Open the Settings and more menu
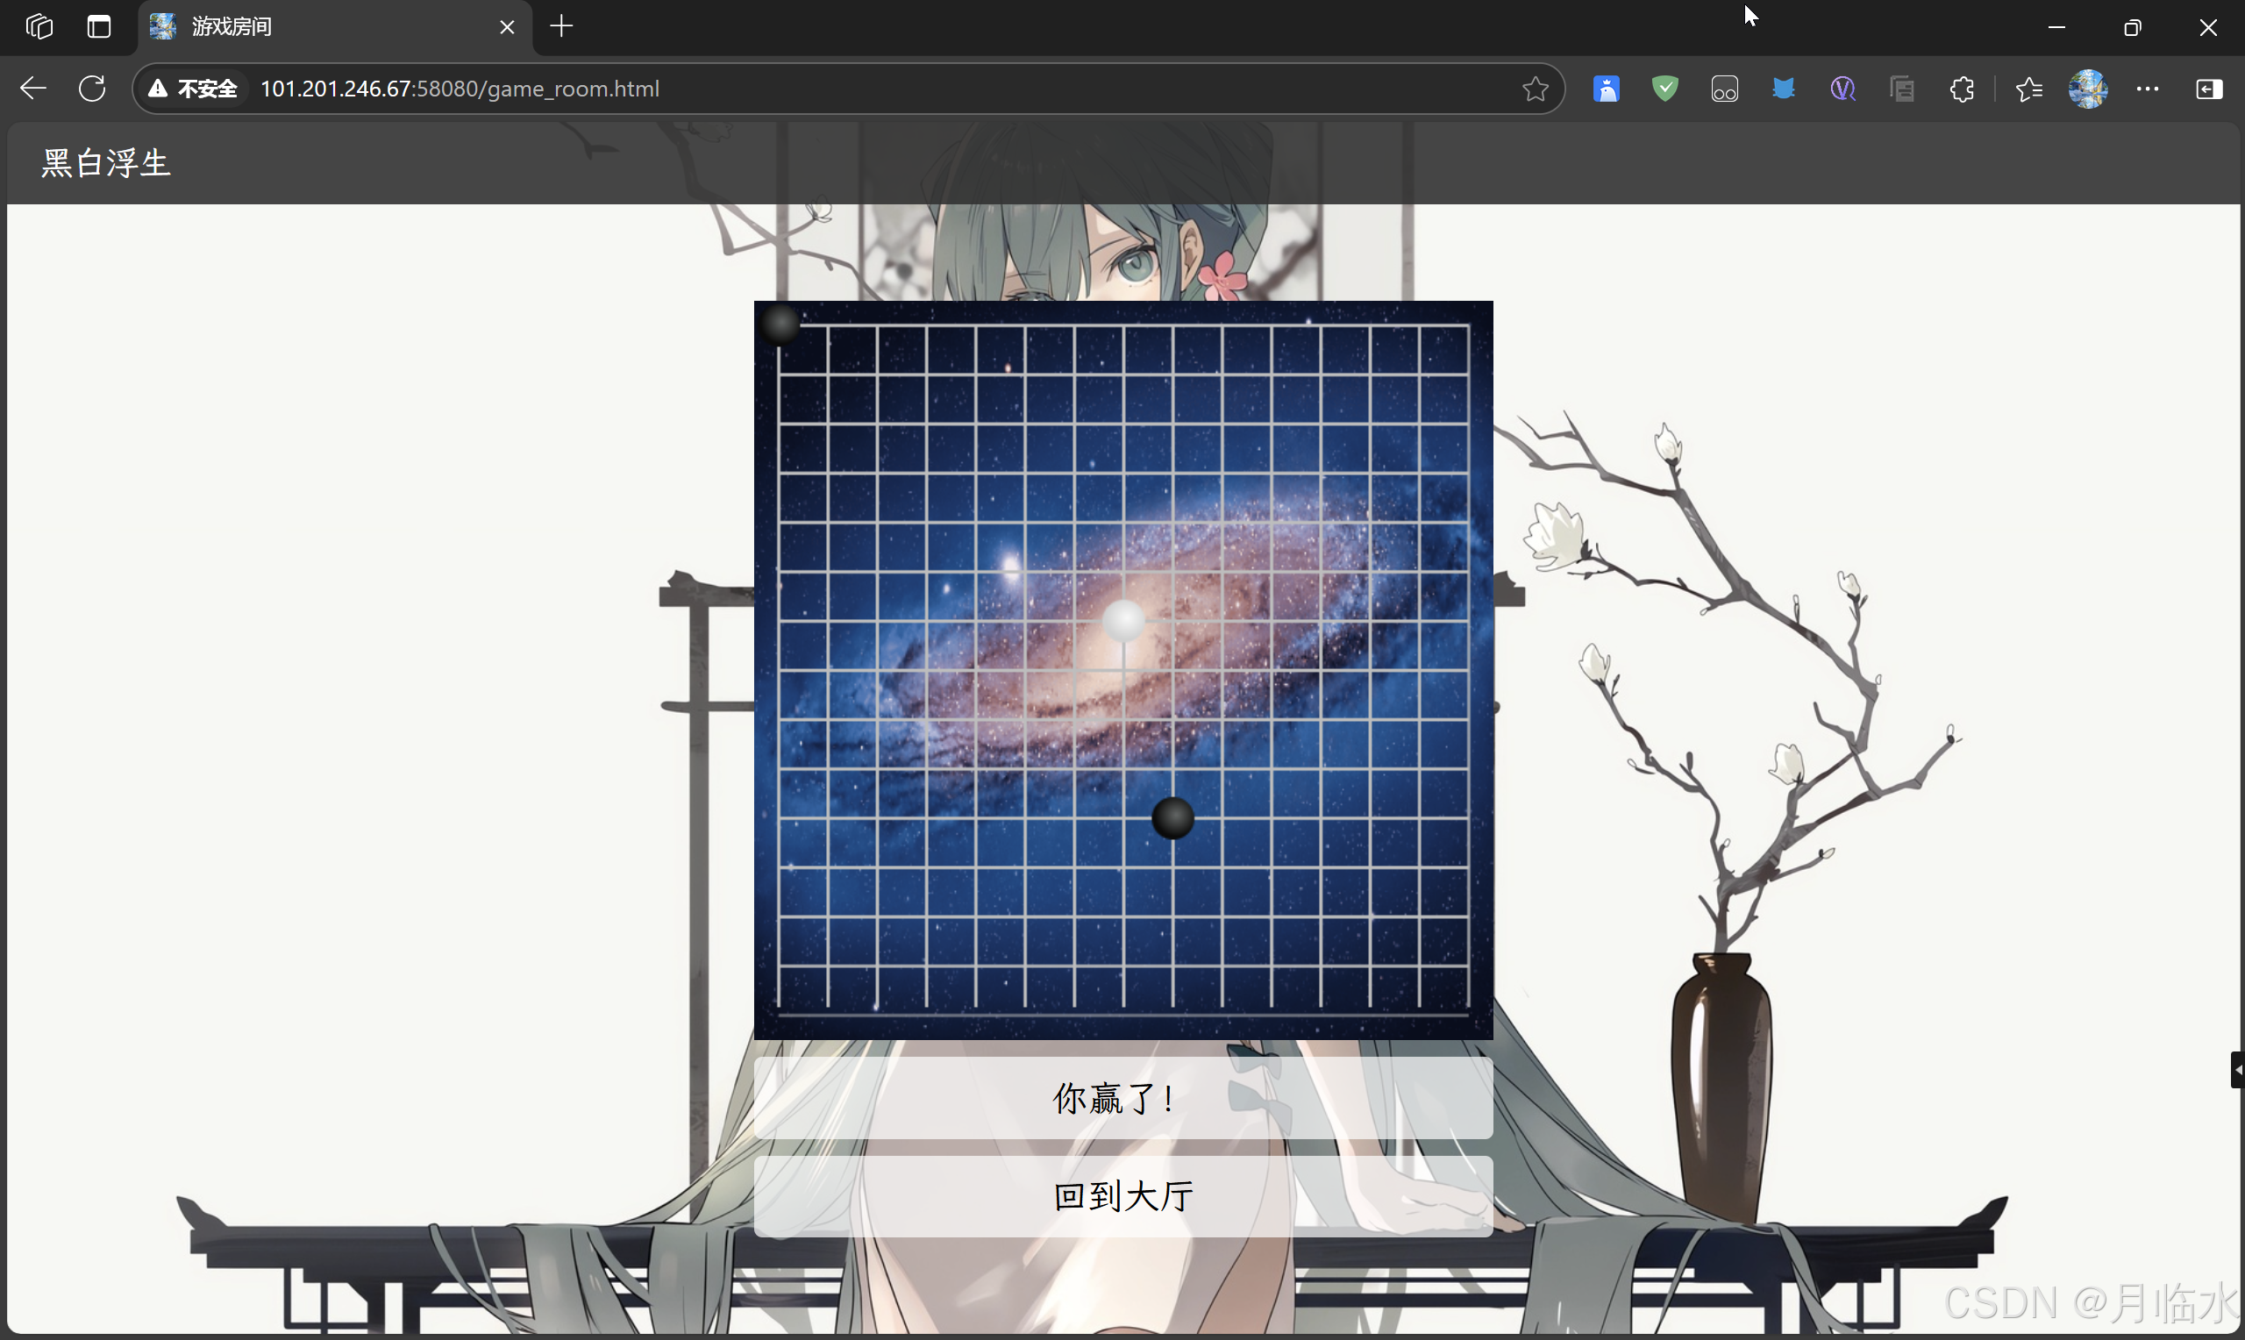The height and width of the screenshot is (1340, 2245). (x=2148, y=89)
